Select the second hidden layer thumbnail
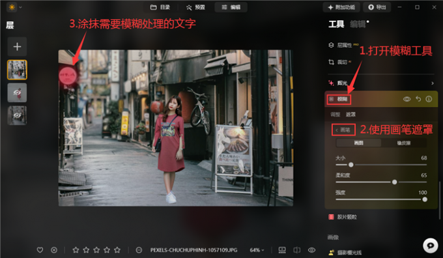 pos(17,93)
